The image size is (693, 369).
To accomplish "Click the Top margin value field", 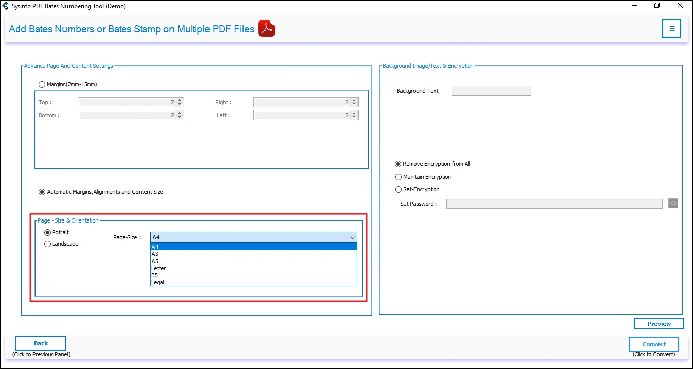I will pyautogui.click(x=127, y=102).
